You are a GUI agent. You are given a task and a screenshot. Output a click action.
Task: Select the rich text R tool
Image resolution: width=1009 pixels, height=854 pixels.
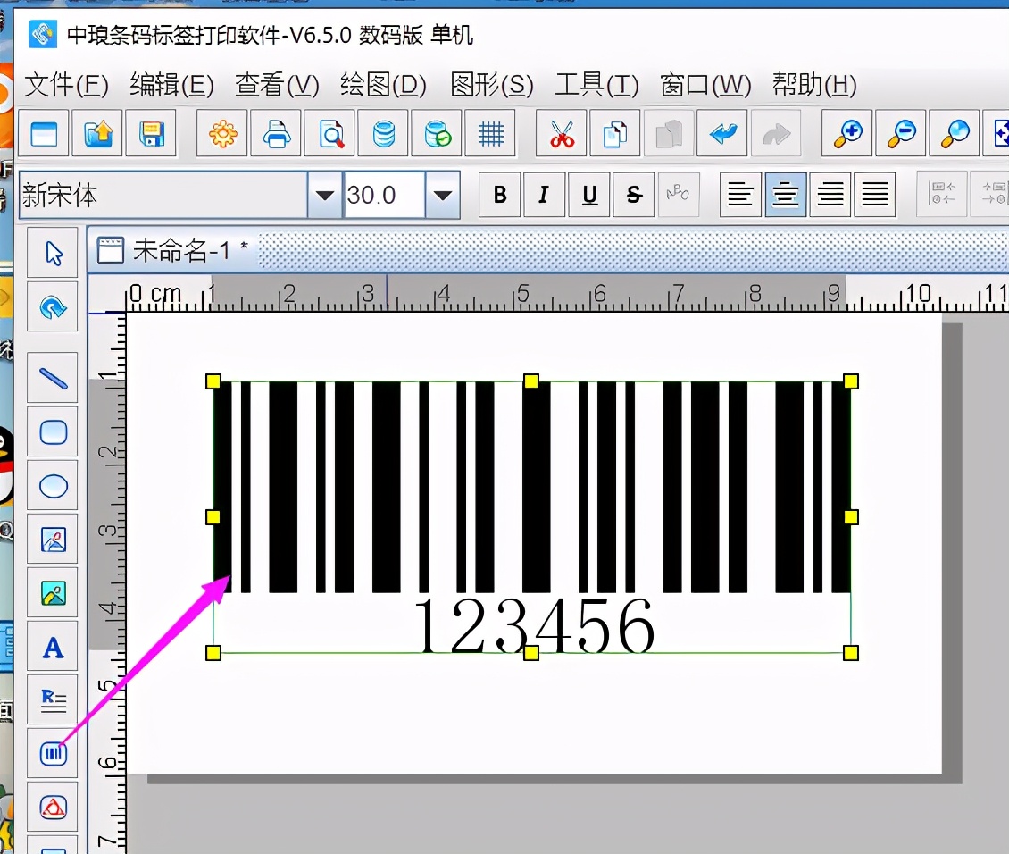tap(53, 700)
